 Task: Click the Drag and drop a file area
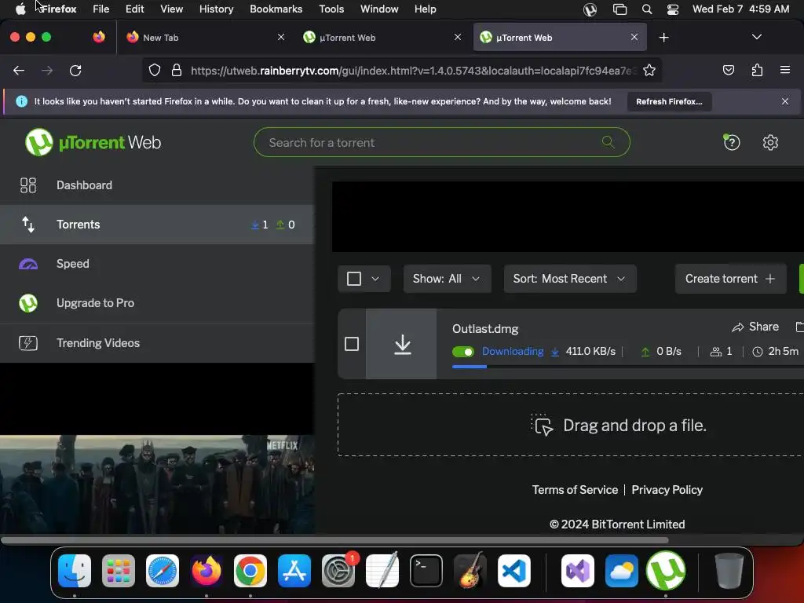pyautogui.click(x=570, y=425)
